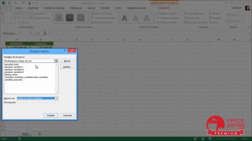Open the DATOS ribbon tab
This screenshot has height=141, width=252.
tap(91, 8)
